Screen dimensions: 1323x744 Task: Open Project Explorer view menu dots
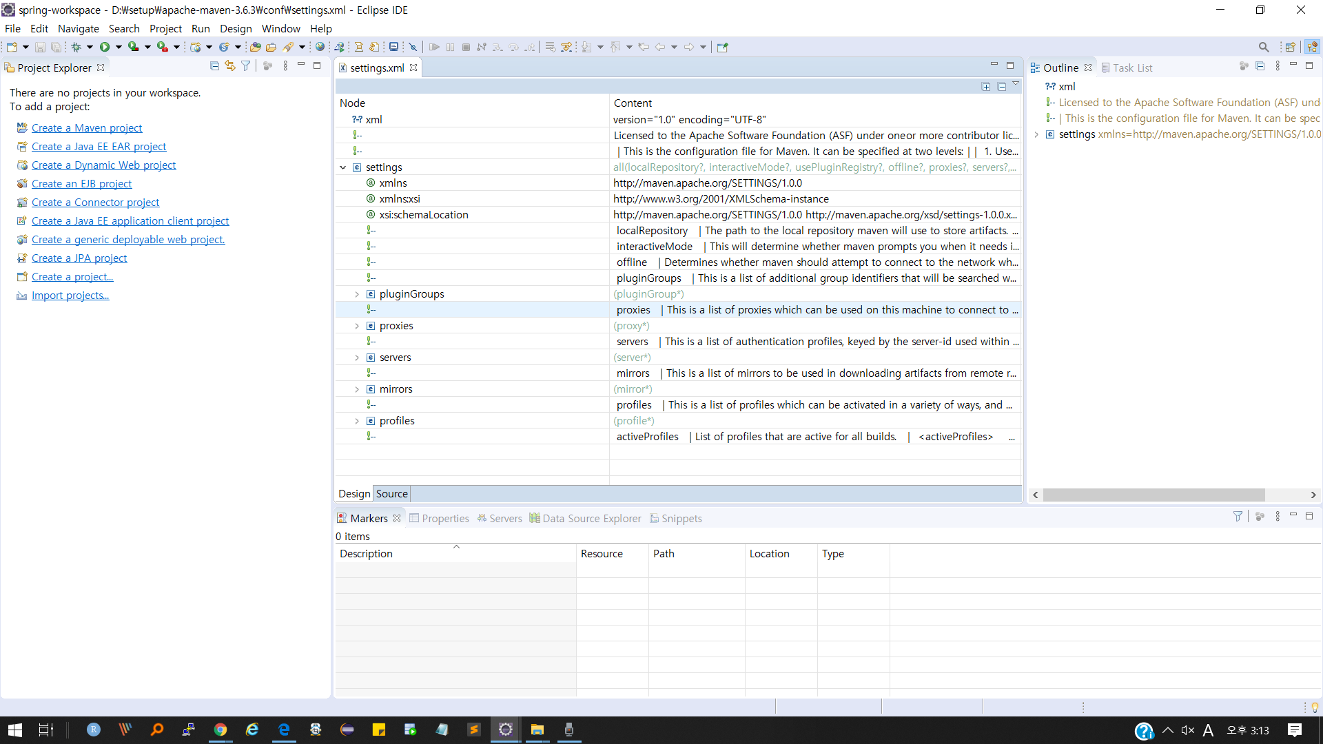tap(285, 66)
